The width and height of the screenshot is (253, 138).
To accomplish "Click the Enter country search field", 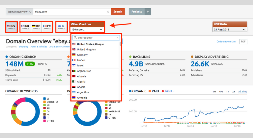I will point(96,38).
